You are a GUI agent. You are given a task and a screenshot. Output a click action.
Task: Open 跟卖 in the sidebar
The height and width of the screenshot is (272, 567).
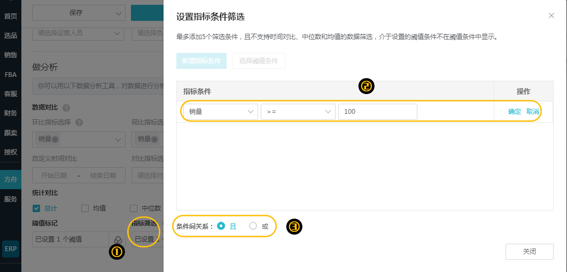11,133
